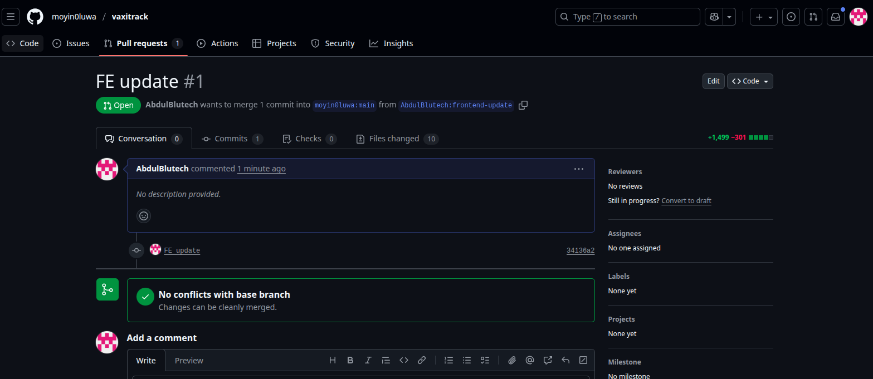873x379 pixels.
Task: Insert a link using the toolbar icon
Action: click(x=422, y=360)
